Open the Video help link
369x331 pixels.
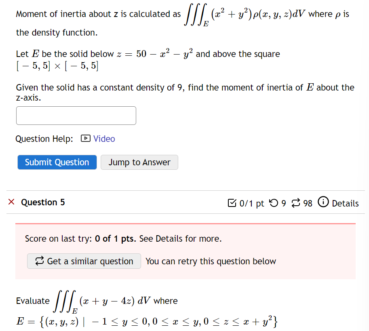click(x=104, y=139)
